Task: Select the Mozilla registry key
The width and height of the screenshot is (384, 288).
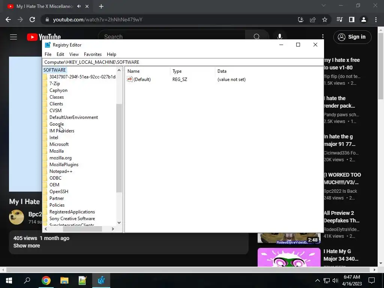Action: click(x=57, y=151)
